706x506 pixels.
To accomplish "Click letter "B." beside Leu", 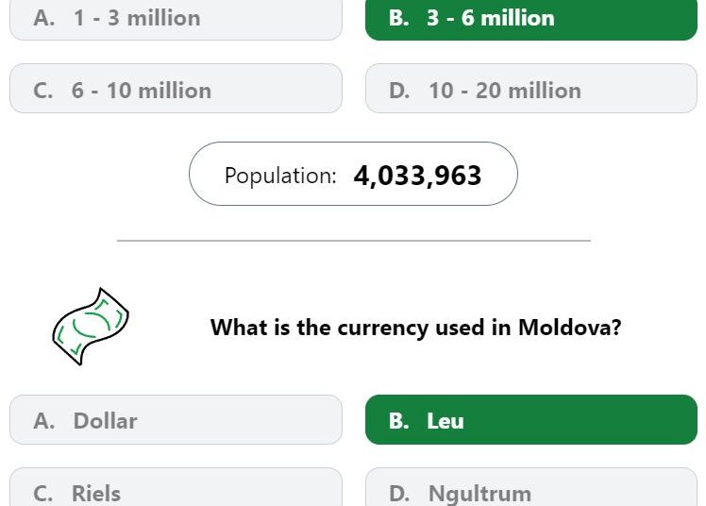I will tap(399, 421).
